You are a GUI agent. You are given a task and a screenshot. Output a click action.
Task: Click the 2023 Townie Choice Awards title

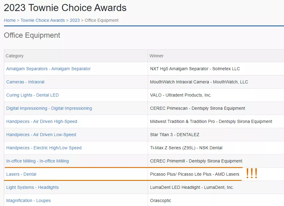(x=65, y=8)
